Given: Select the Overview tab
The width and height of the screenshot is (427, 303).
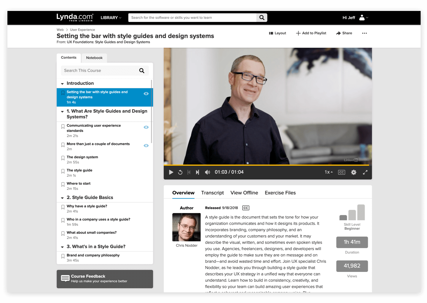Looking at the screenshot, I should point(183,193).
